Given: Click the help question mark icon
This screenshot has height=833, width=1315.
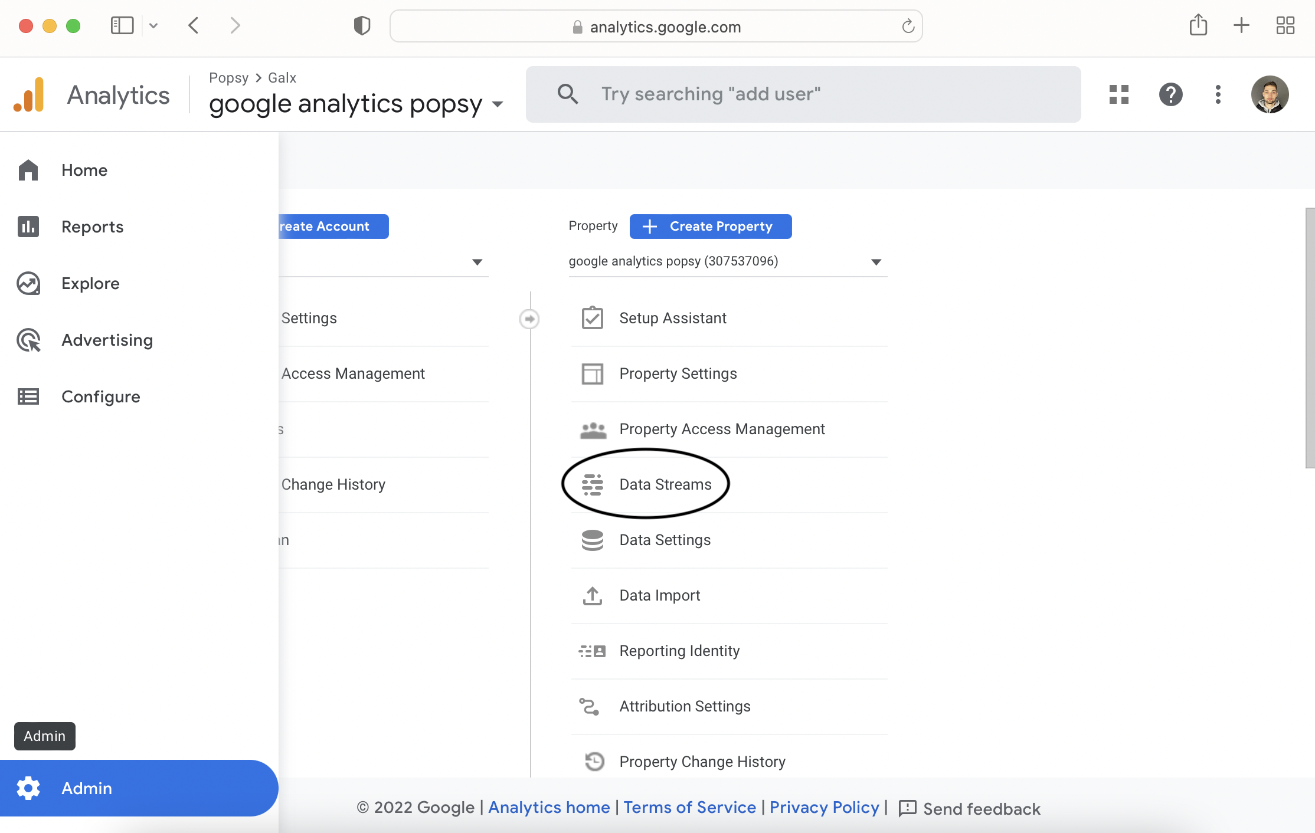Looking at the screenshot, I should coord(1170,94).
